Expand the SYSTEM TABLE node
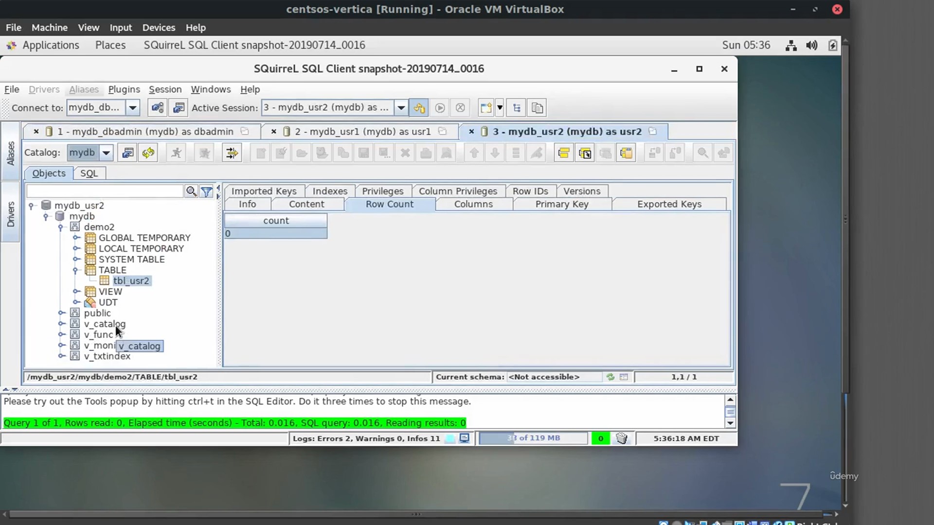 click(76, 259)
